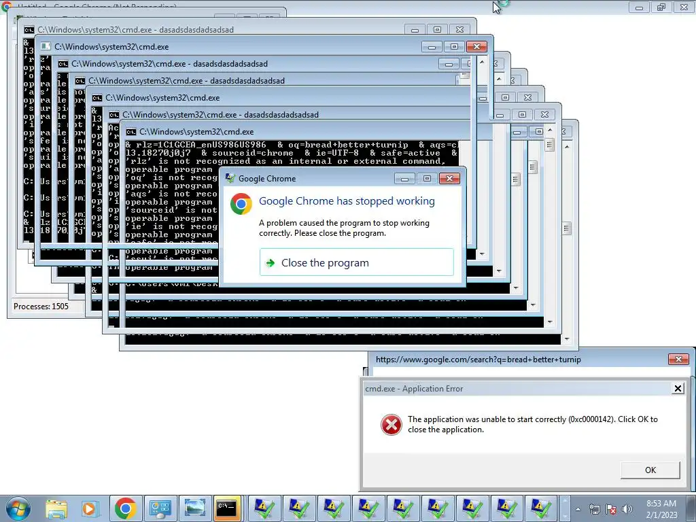696x522 pixels.
Task: Click OK in the cmd.exe Application Error dialog
Action: [650, 470]
